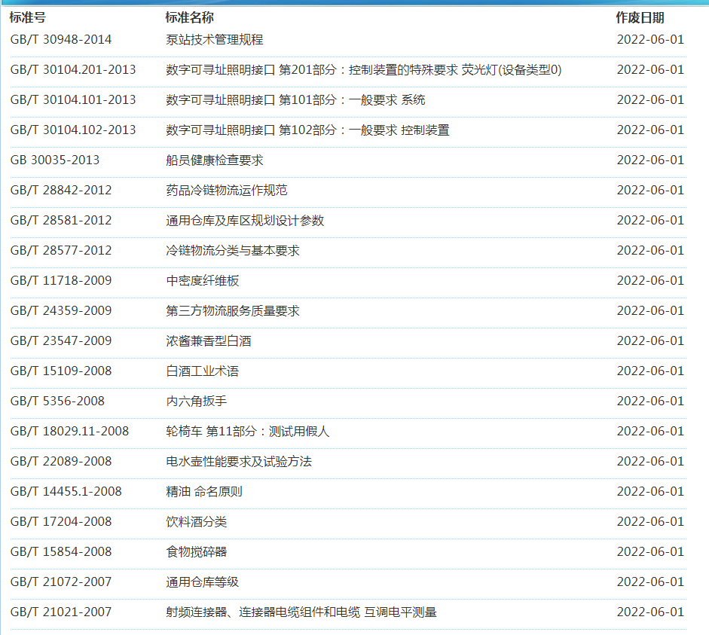The width and height of the screenshot is (709, 635).
Task: Select standard GB/T 30104.201-2013
Action: point(73,70)
